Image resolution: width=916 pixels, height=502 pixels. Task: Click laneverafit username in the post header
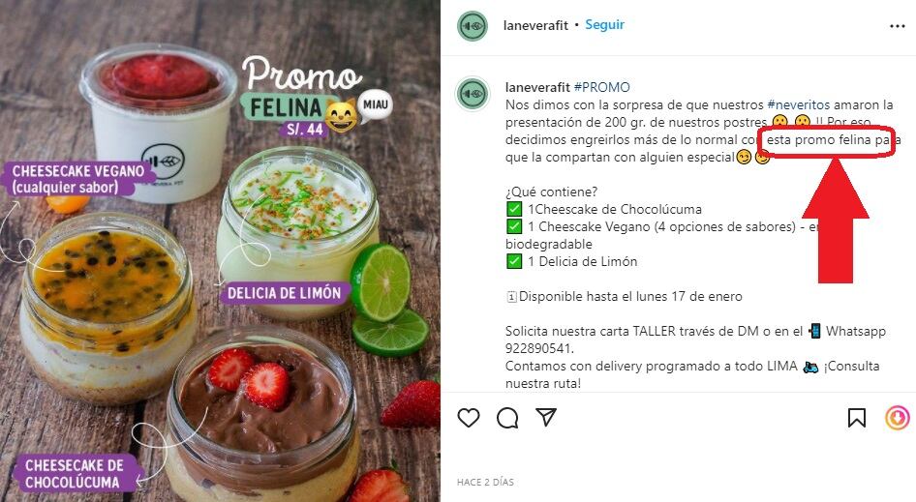(x=535, y=26)
